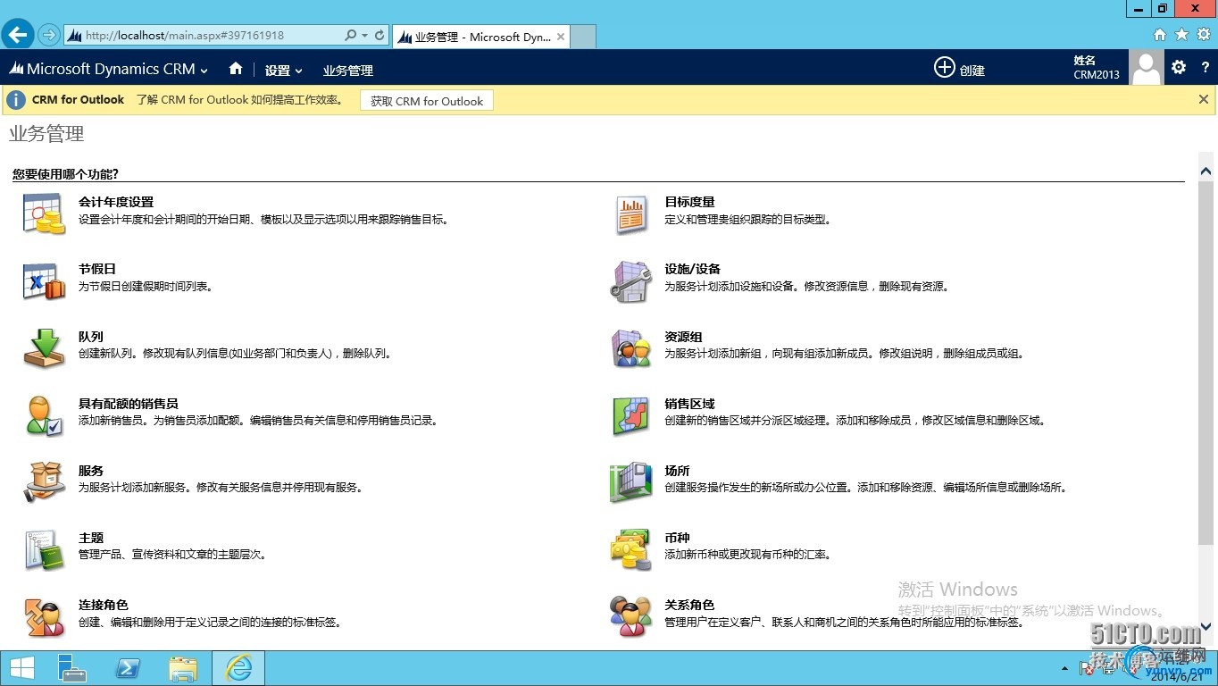The width and height of the screenshot is (1218, 686).
Task: Expand the Microsoft Dynamics CRM menu chevron
Action: coord(204,71)
